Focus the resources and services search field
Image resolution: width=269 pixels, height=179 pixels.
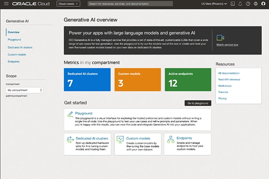point(130,4)
